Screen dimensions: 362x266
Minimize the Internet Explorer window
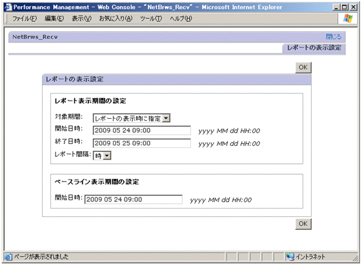[336, 7]
